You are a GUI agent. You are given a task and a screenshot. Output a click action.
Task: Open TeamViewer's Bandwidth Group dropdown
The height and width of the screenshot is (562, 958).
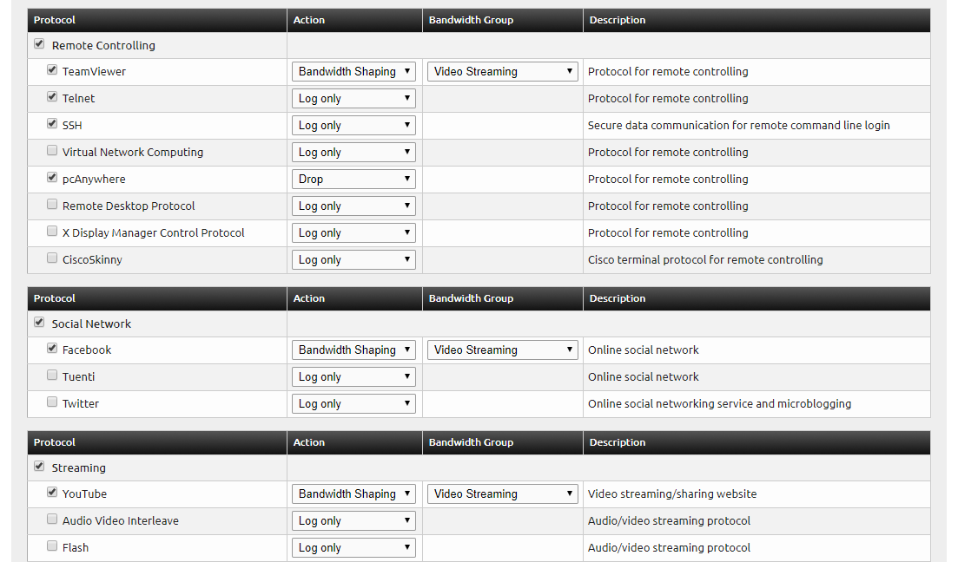502,71
